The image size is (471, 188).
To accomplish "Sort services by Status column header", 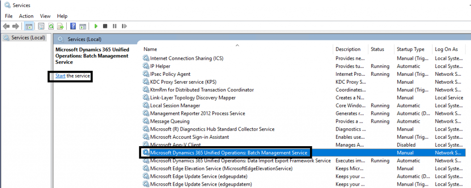I will [x=377, y=49].
